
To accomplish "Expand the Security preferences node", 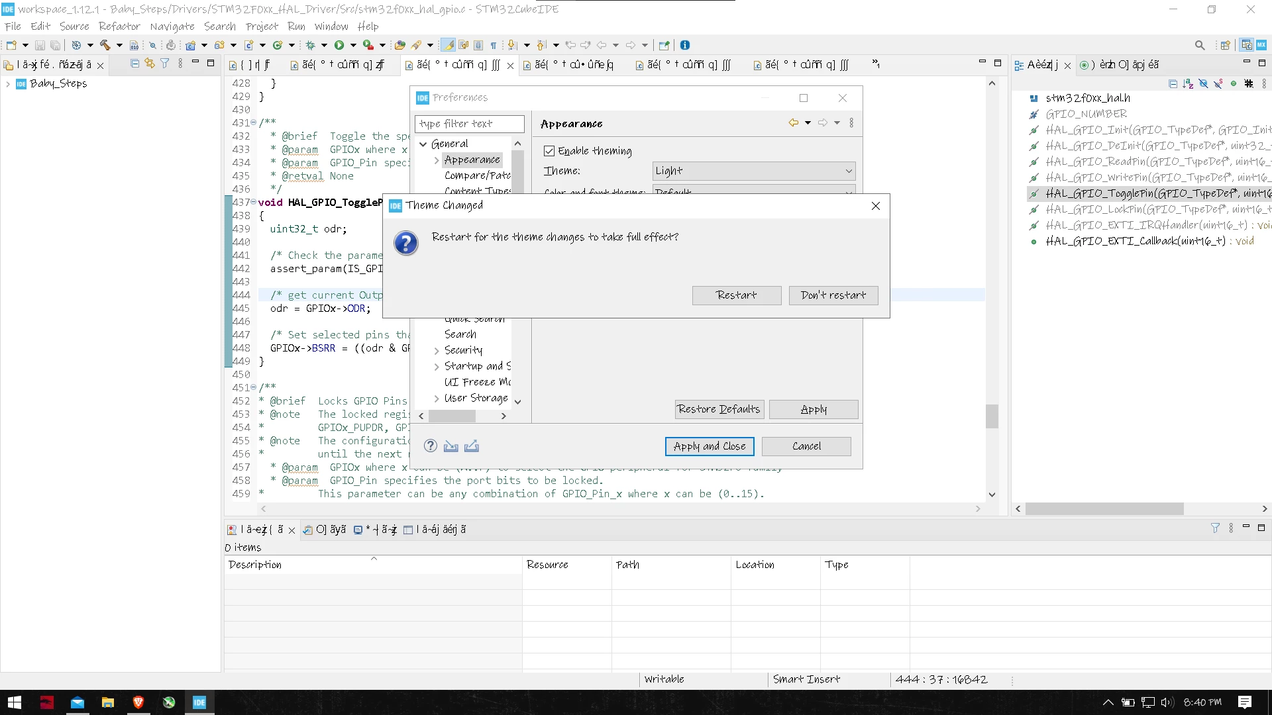I will 437,351.
